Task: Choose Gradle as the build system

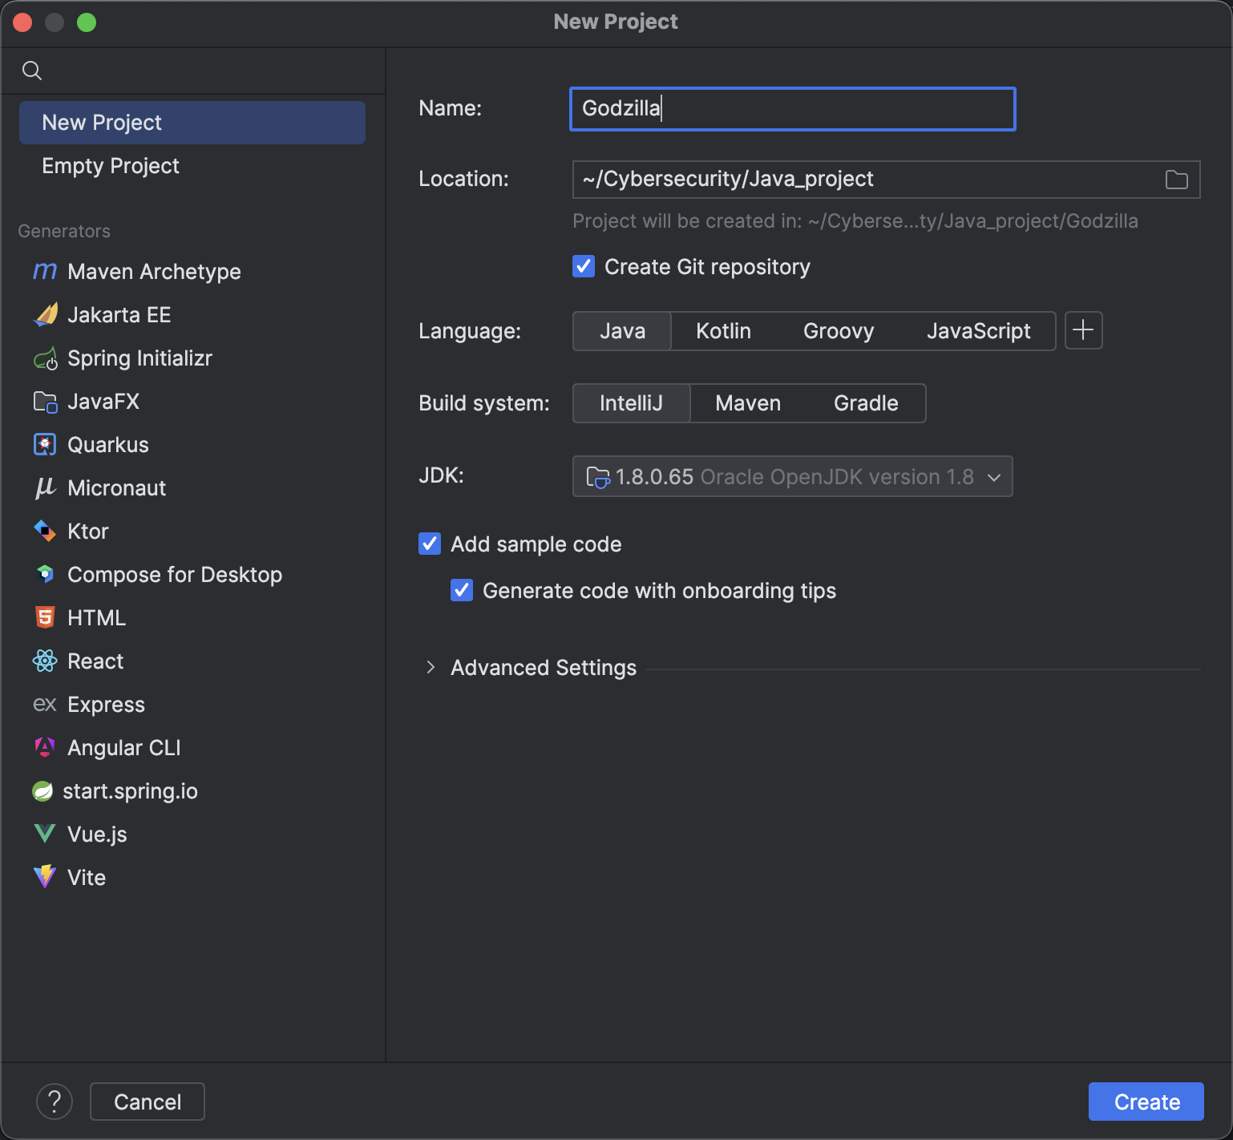Action: 866,403
